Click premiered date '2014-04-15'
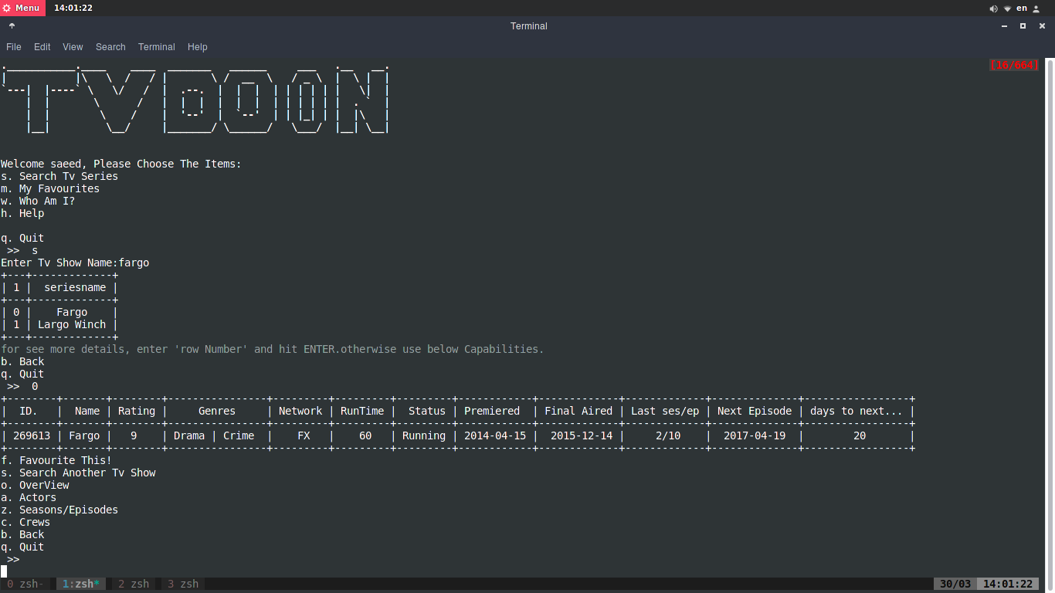The height and width of the screenshot is (593, 1055). pyautogui.click(x=495, y=436)
